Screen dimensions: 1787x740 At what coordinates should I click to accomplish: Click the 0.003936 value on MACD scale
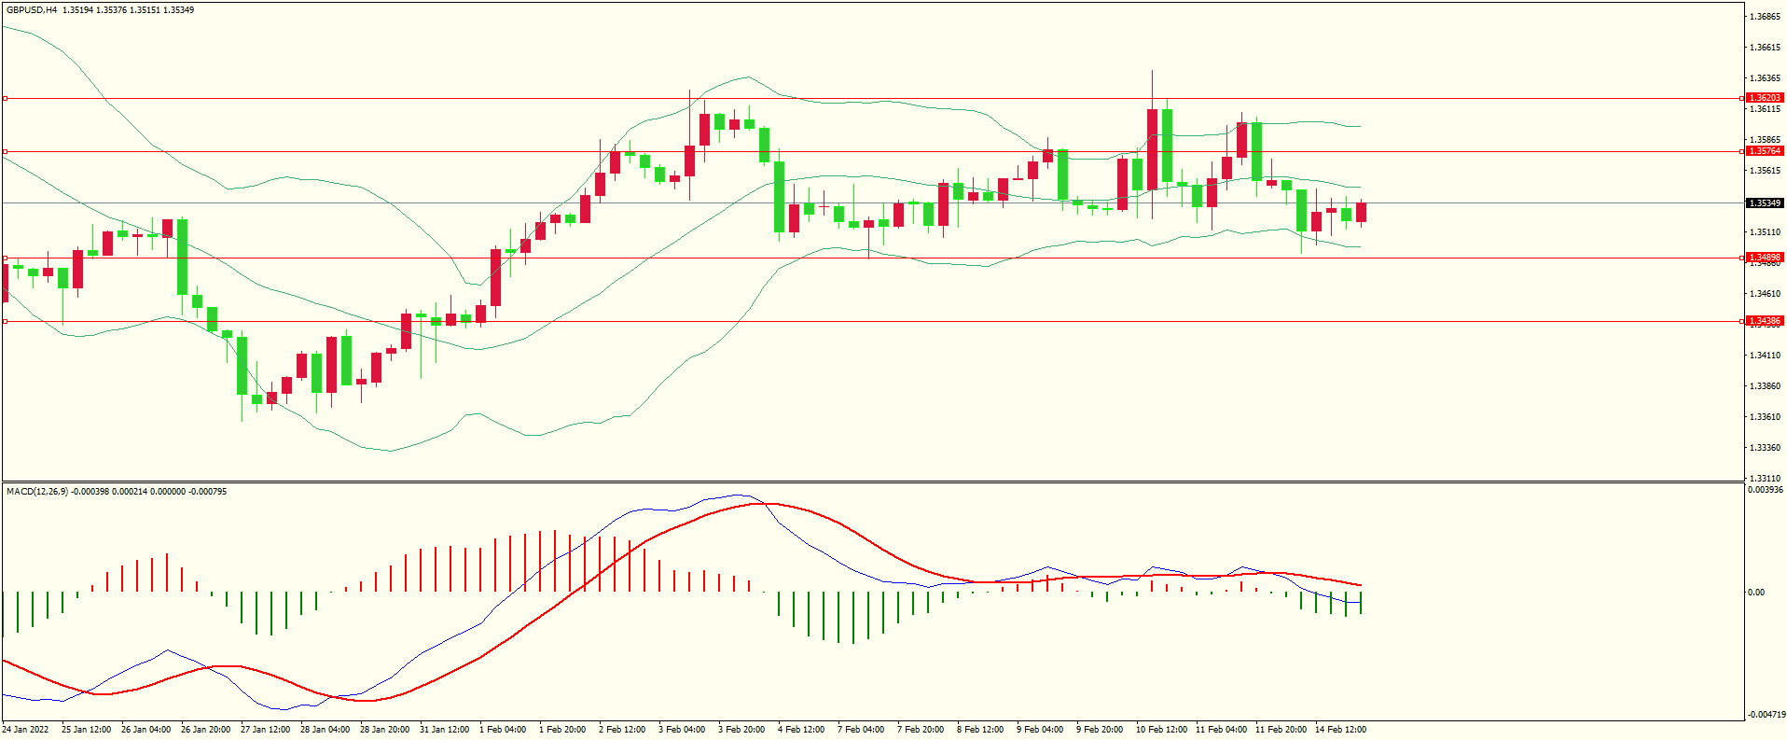click(1764, 490)
